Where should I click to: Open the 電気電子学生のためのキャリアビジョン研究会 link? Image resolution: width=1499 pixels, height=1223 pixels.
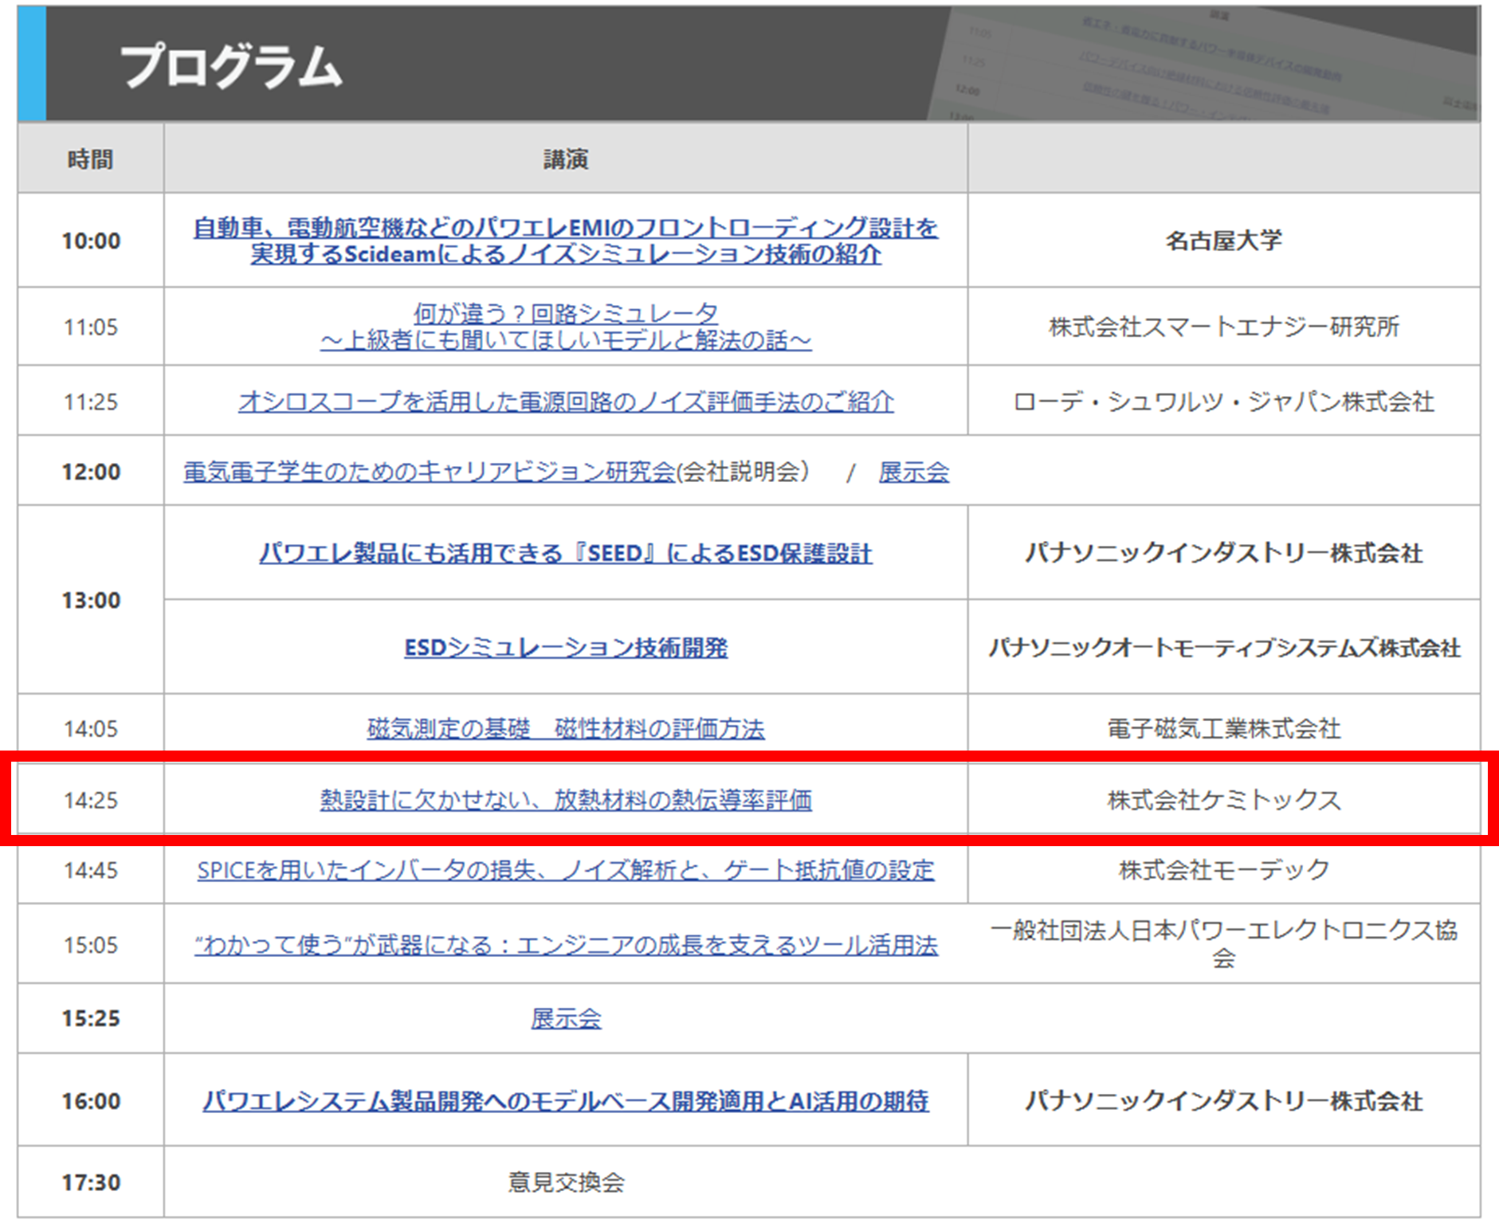click(429, 472)
